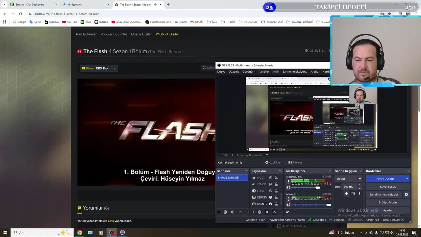This screenshot has height=237, width=421.
Task: Reload the Chrome page
Action: tap(20, 14)
